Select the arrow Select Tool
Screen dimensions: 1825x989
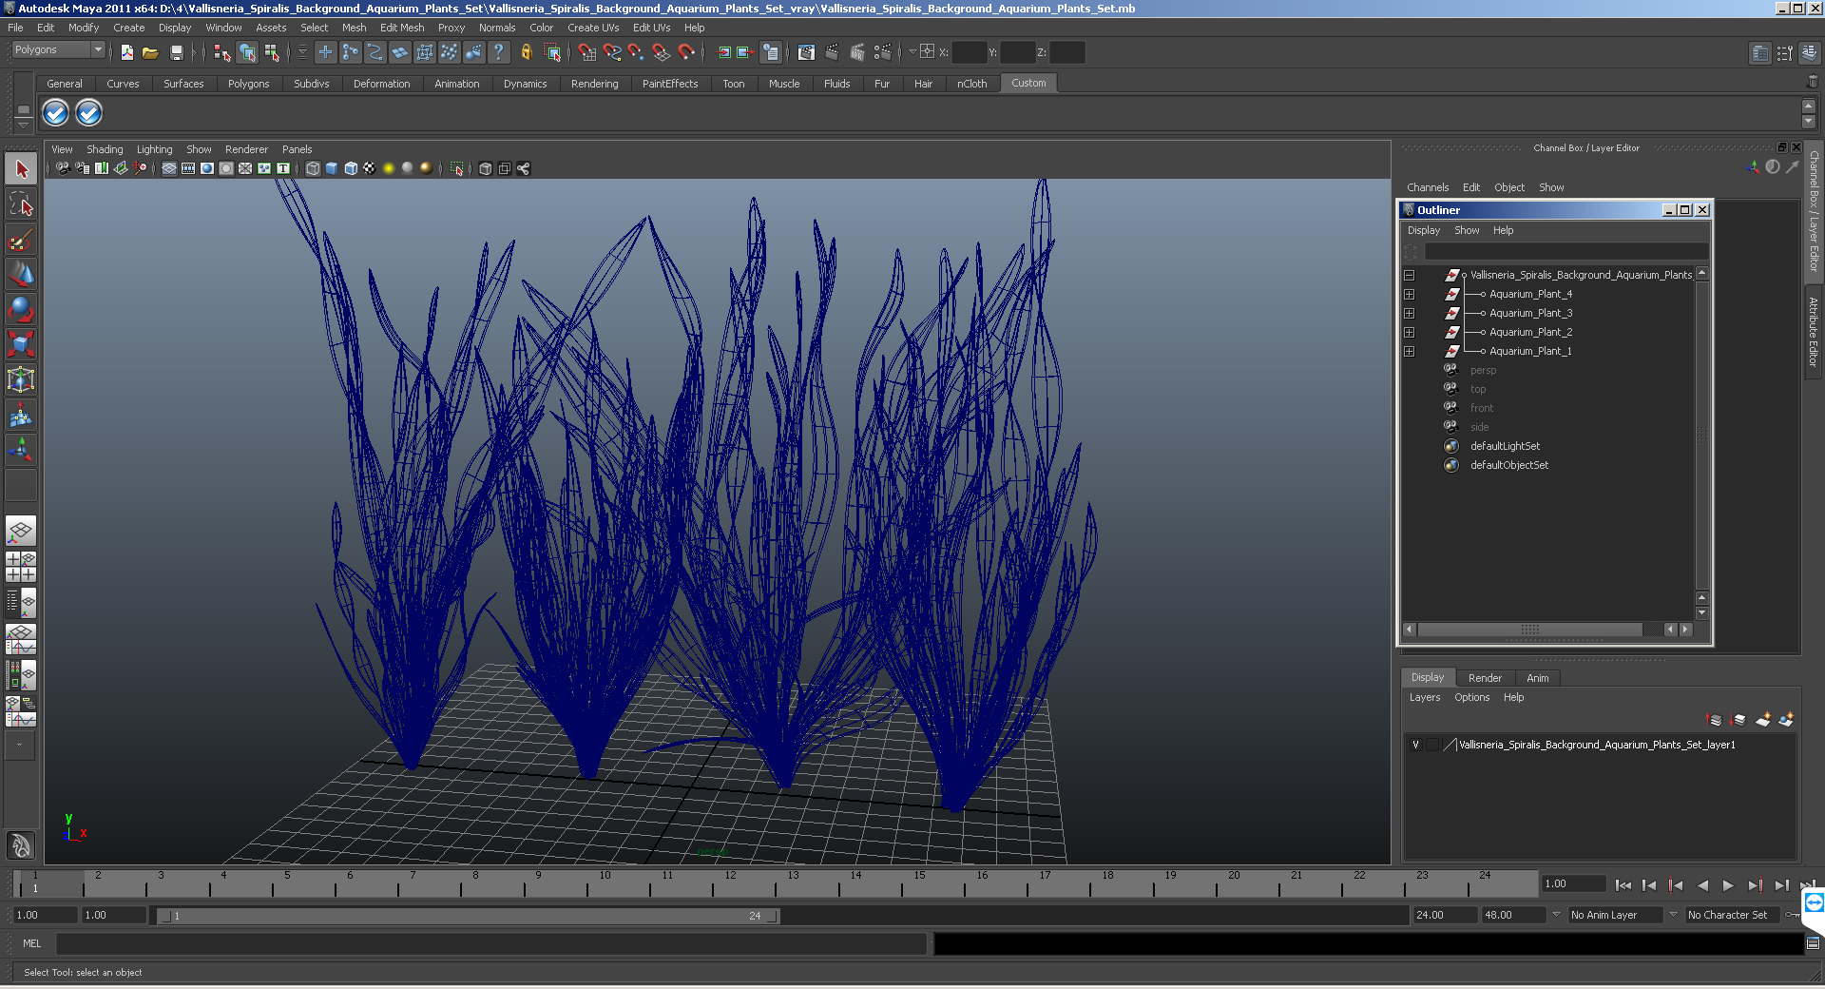tap(21, 170)
